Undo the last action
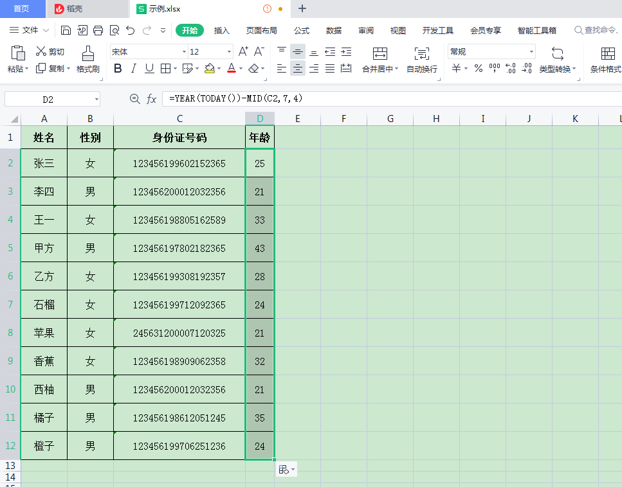622x487 pixels. pos(131,30)
